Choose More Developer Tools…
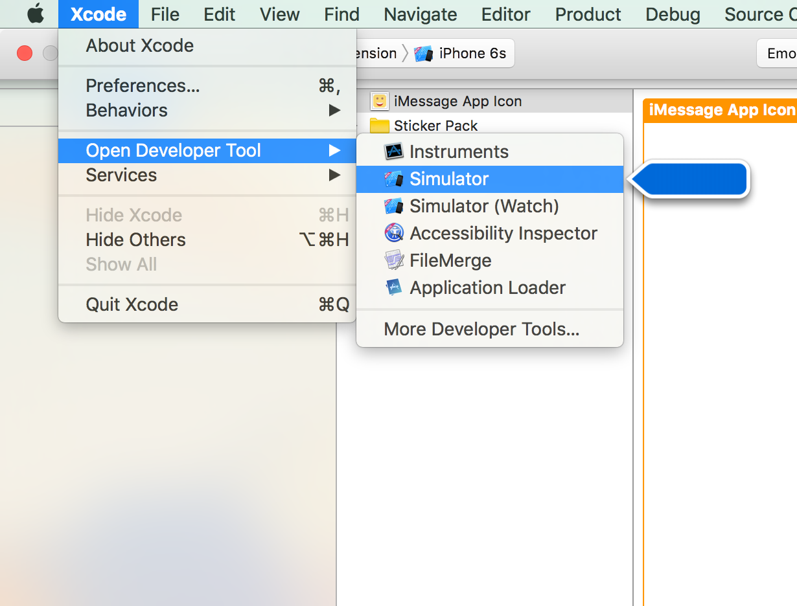The width and height of the screenshot is (797, 606). [x=490, y=329]
